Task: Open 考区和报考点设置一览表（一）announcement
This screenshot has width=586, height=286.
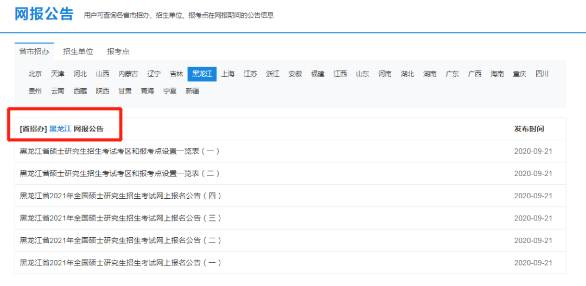Action: tap(119, 151)
